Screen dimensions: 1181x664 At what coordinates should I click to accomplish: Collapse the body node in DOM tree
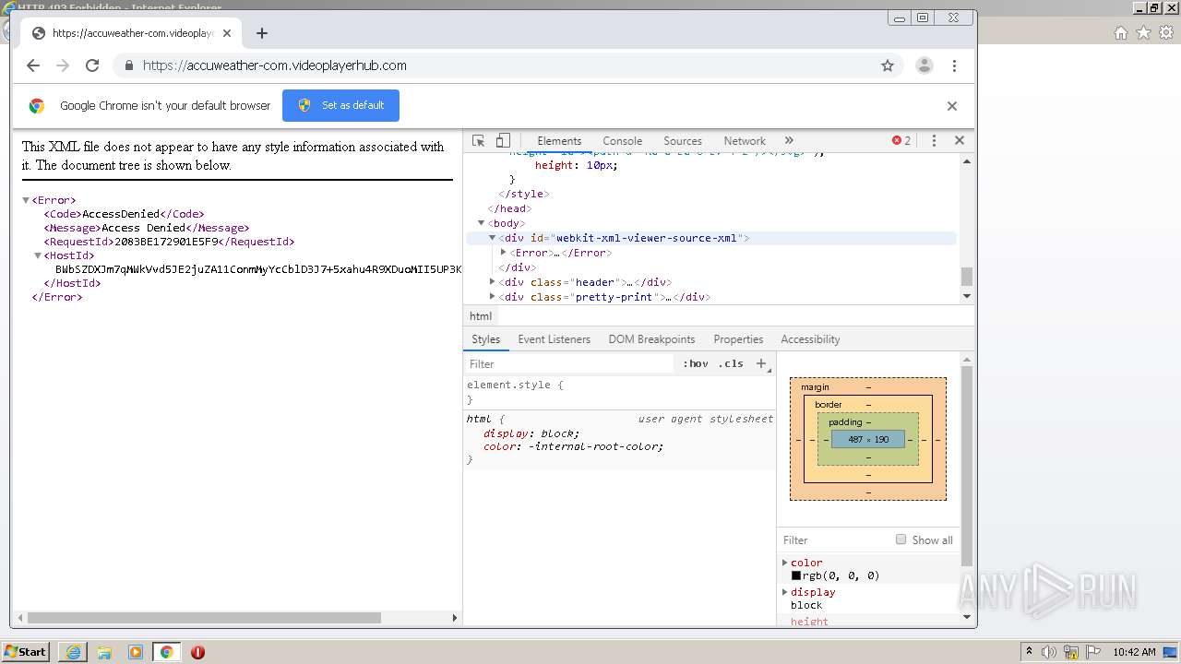click(481, 223)
